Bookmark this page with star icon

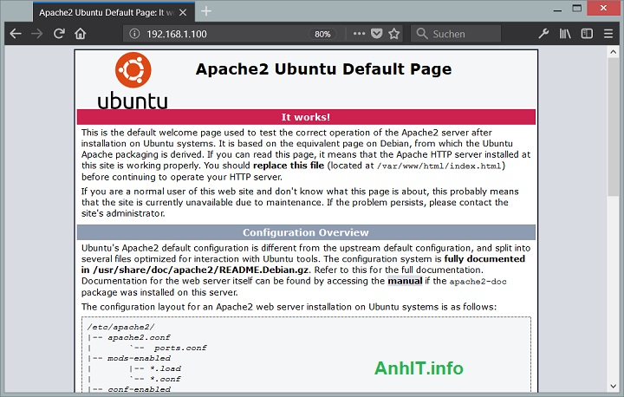tap(394, 34)
